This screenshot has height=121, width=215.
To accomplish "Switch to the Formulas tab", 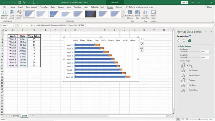I will click(43, 7).
